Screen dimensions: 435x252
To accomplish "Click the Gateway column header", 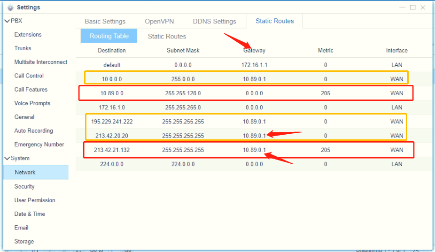I will [x=254, y=50].
